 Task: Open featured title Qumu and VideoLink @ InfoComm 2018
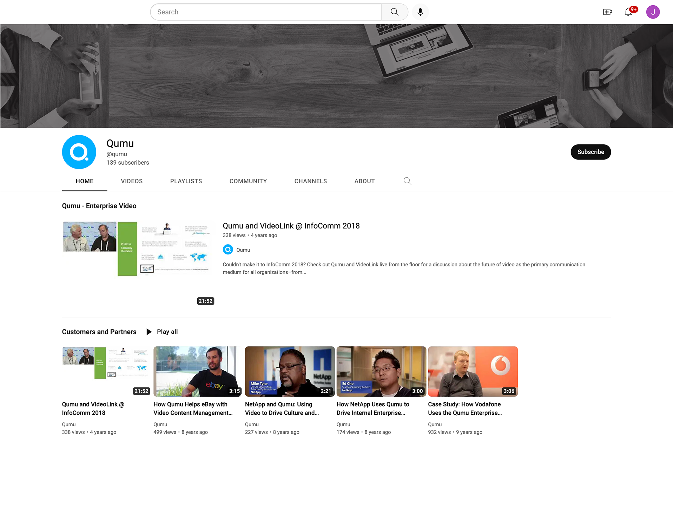[291, 226]
